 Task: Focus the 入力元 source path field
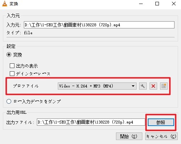click(99, 25)
